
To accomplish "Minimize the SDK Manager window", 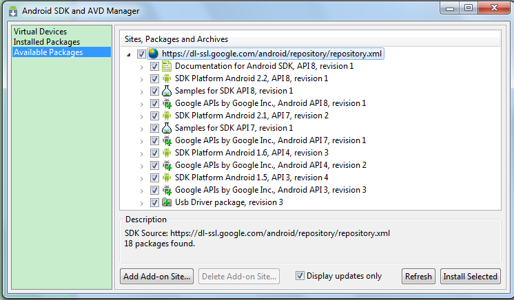I will pyautogui.click(x=450, y=8).
